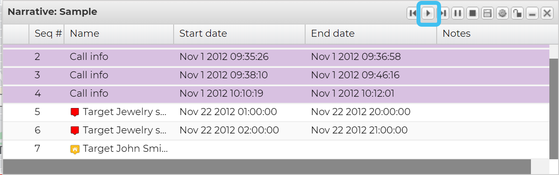Screen dimensions: 559x175
Task: Click the Notes column header
Action: [x=491, y=34]
